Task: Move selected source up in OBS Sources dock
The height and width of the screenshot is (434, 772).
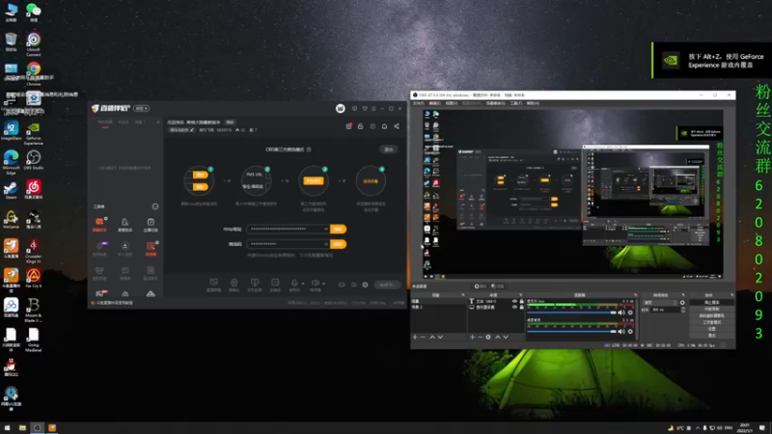Action: pyautogui.click(x=497, y=337)
